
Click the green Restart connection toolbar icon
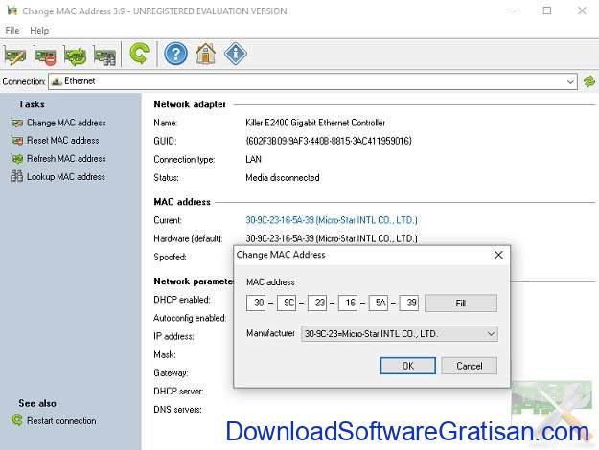(x=139, y=54)
